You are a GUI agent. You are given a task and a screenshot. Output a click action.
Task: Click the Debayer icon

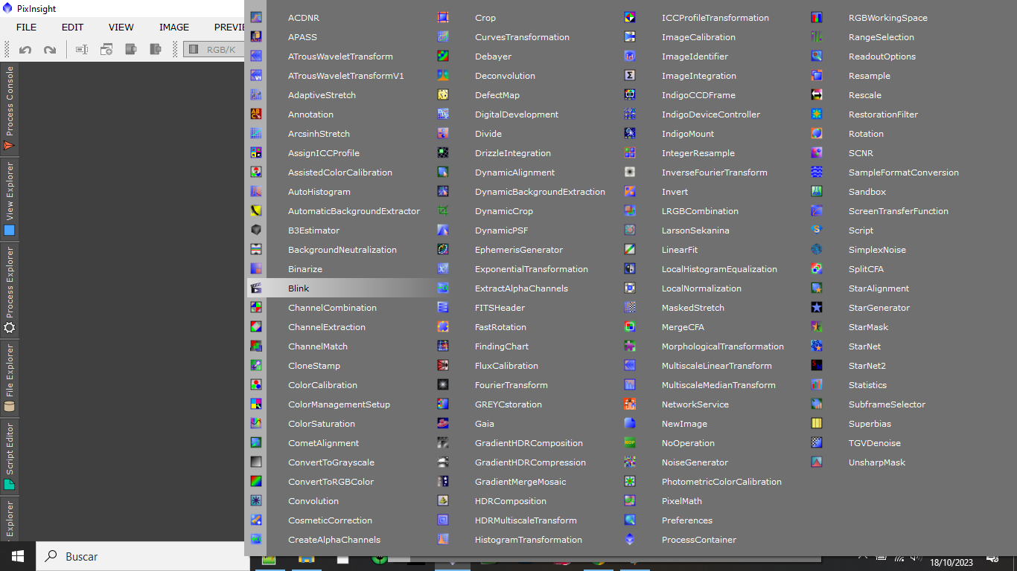click(x=443, y=56)
